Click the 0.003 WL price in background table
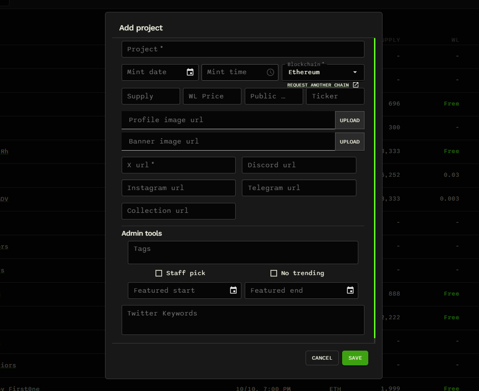The image size is (479, 391). (450, 199)
